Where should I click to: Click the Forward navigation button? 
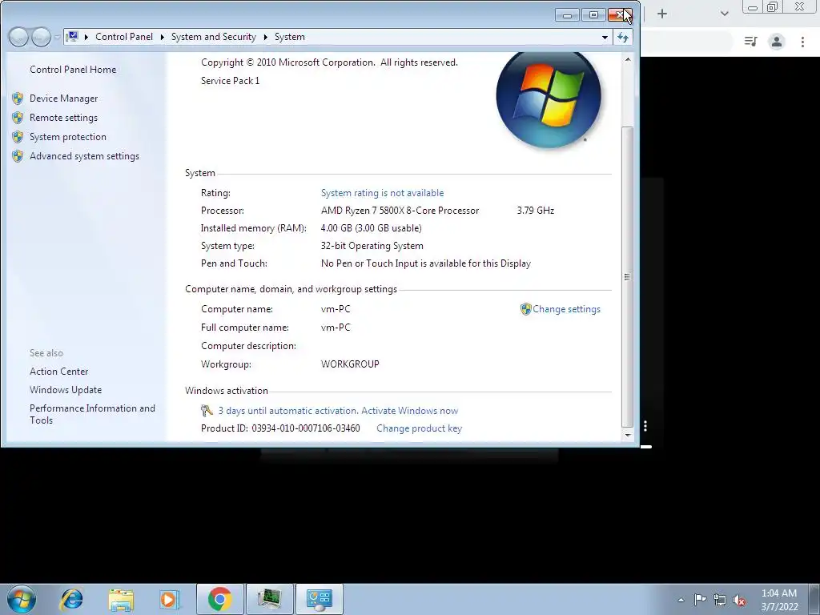click(41, 37)
